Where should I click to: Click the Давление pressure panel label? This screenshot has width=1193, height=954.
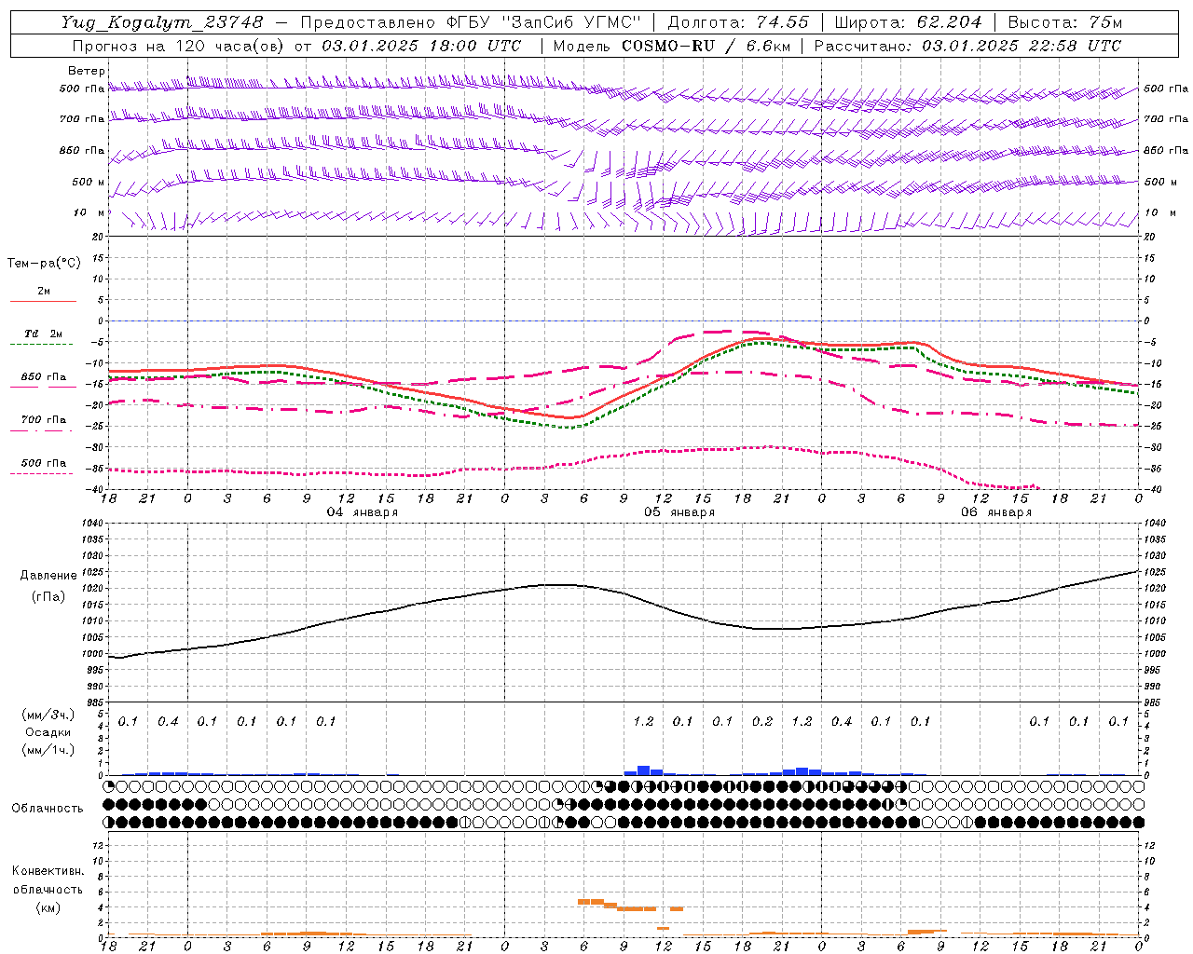(48, 576)
